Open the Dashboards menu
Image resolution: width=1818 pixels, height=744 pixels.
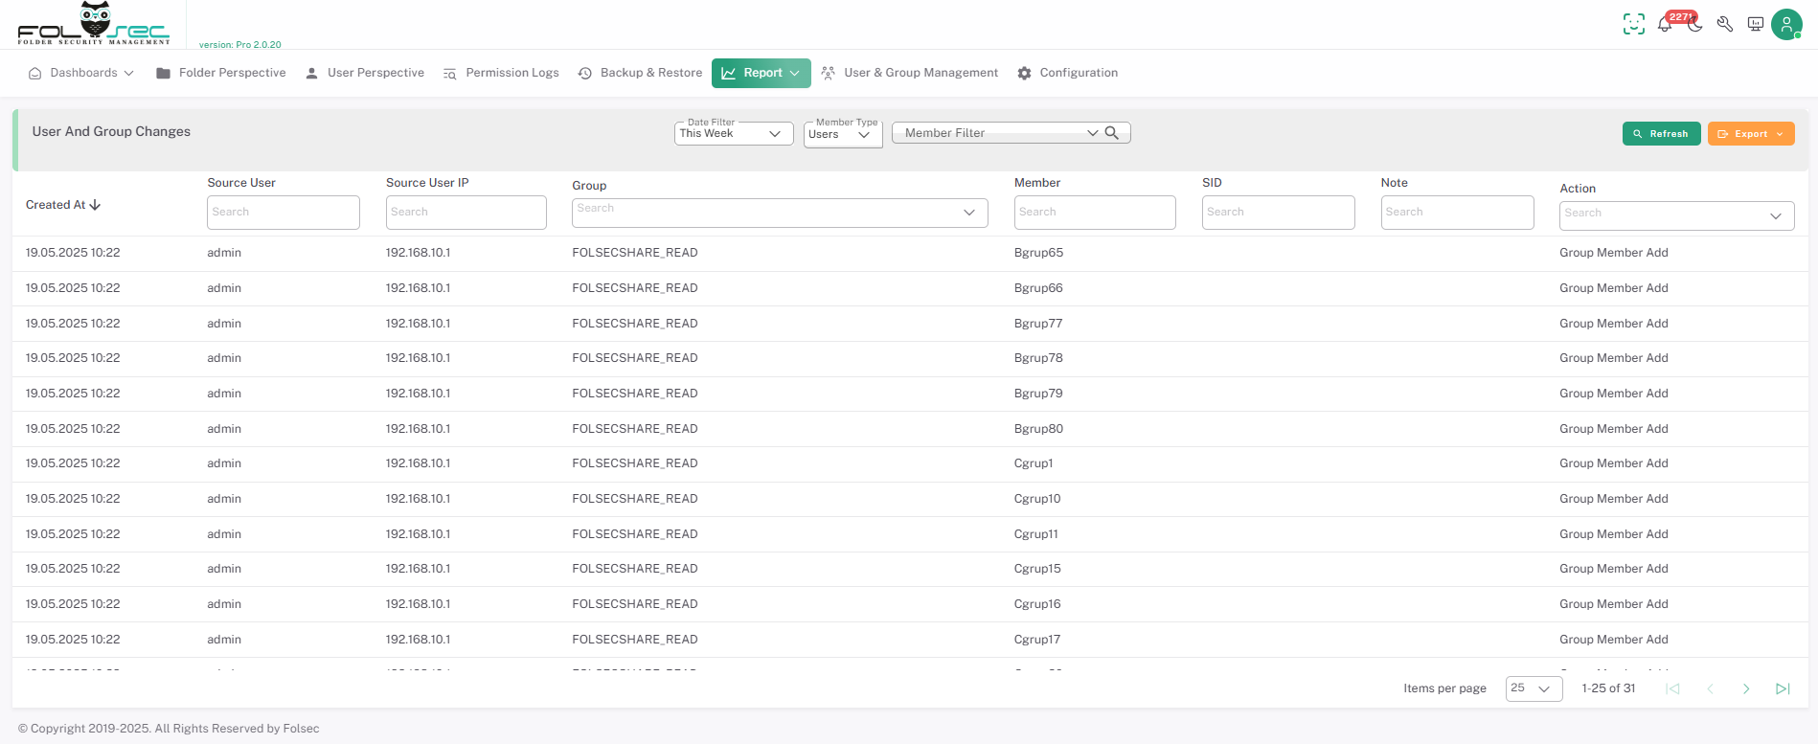[81, 73]
